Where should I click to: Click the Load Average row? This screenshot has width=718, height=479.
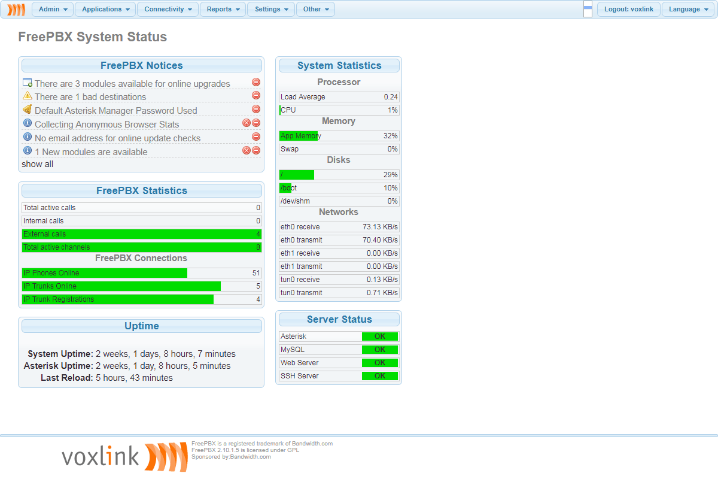coord(339,97)
